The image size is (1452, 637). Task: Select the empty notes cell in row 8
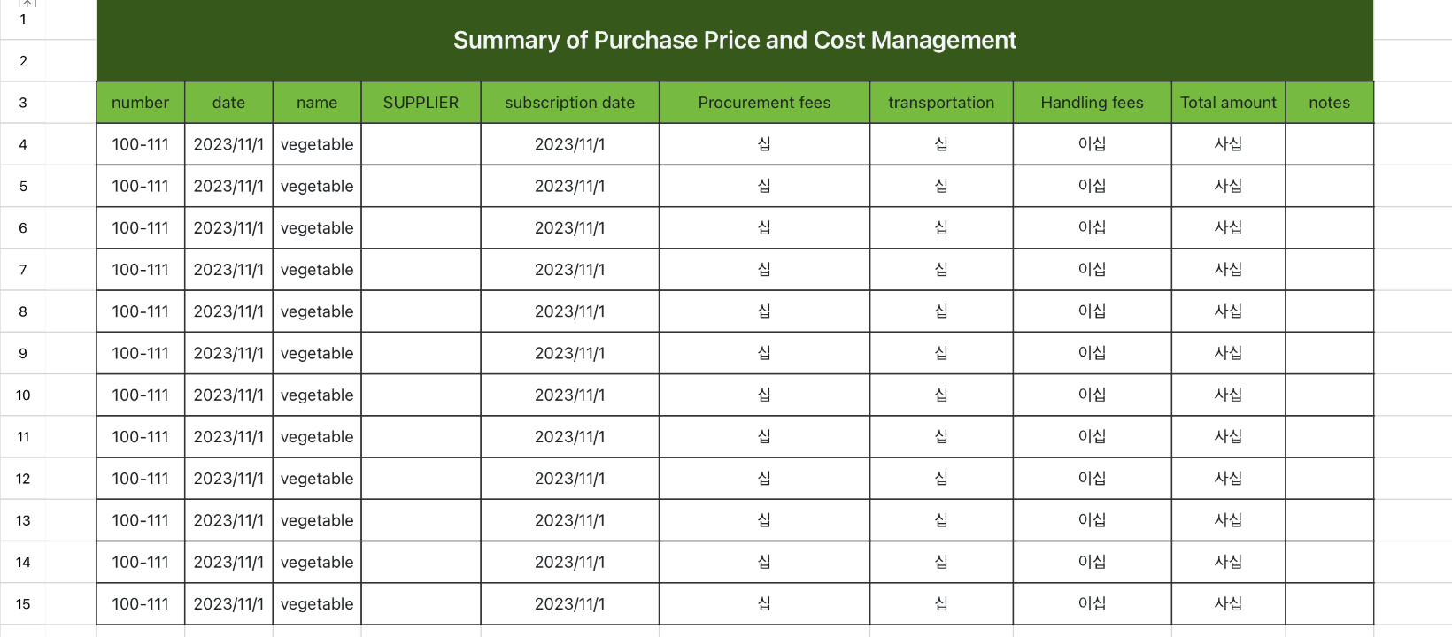(1329, 311)
